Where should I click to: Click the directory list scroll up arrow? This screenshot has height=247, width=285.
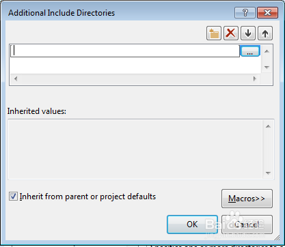(267, 51)
